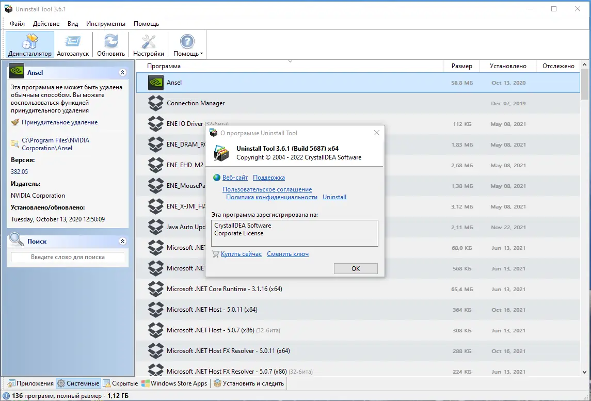Open the Действие menu
Viewport: 591px width, 401px height.
pos(46,24)
